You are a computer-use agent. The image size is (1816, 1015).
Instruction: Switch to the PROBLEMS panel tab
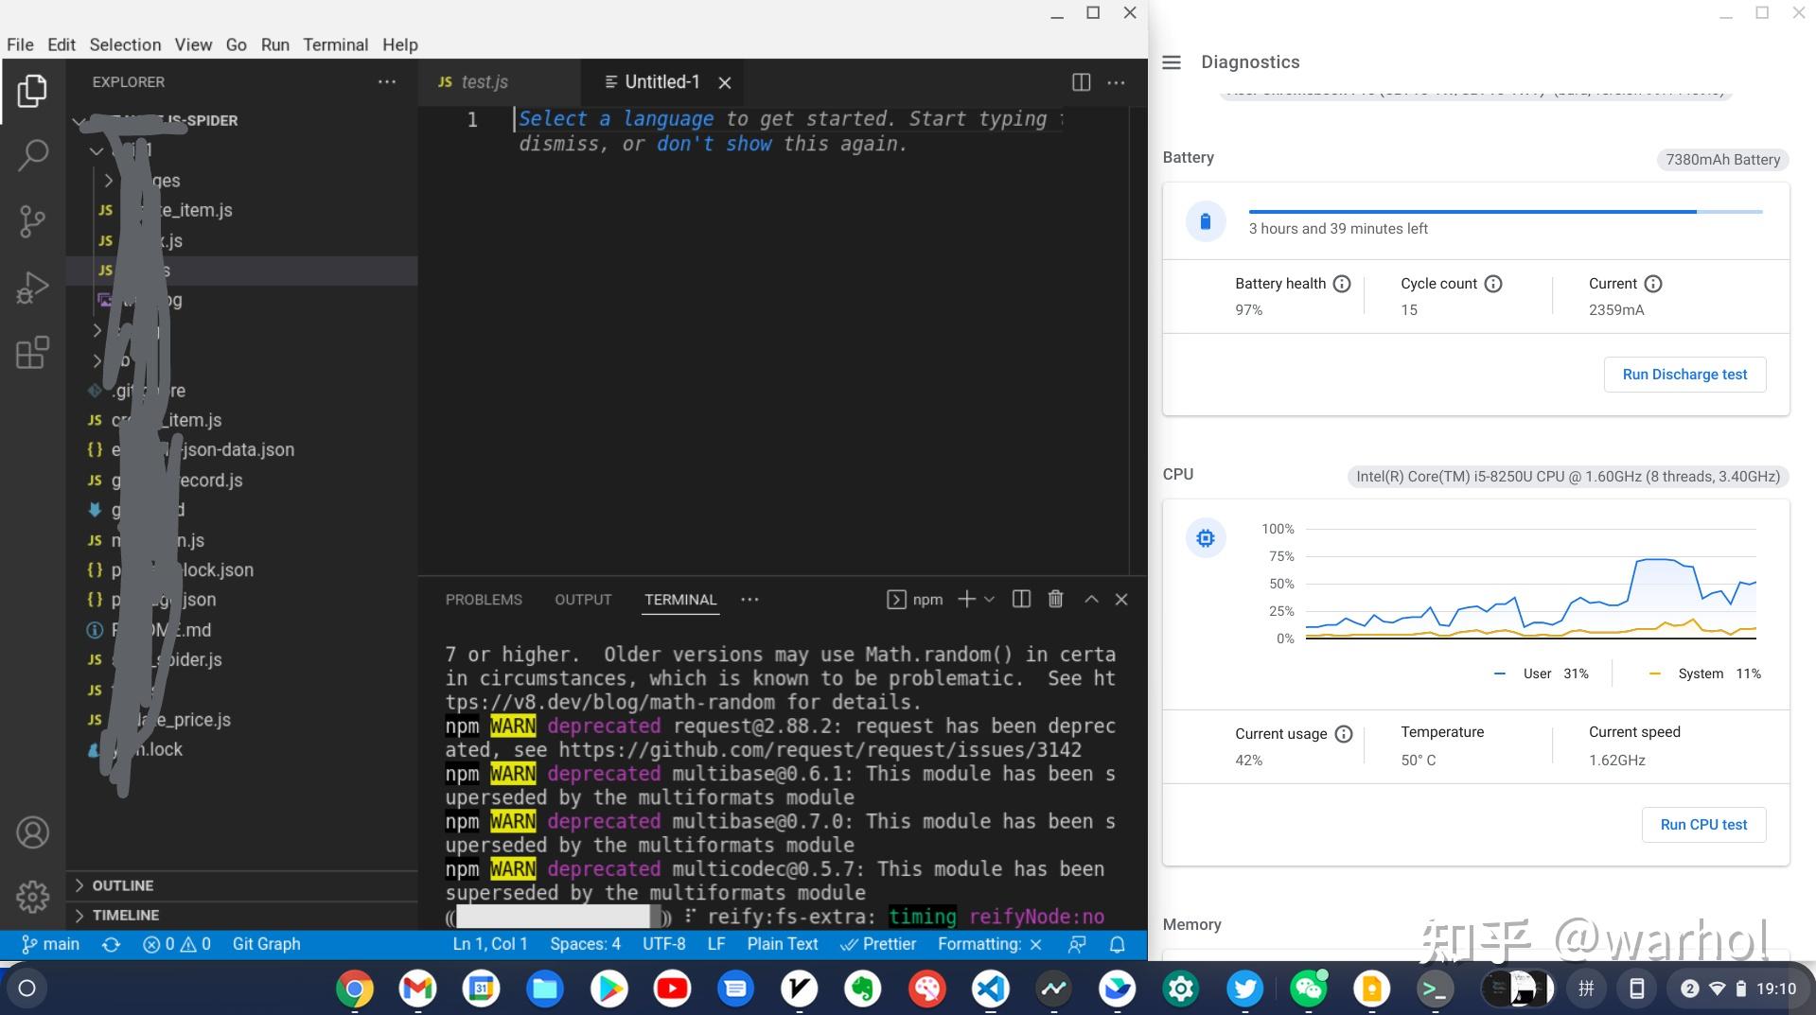pyautogui.click(x=484, y=600)
